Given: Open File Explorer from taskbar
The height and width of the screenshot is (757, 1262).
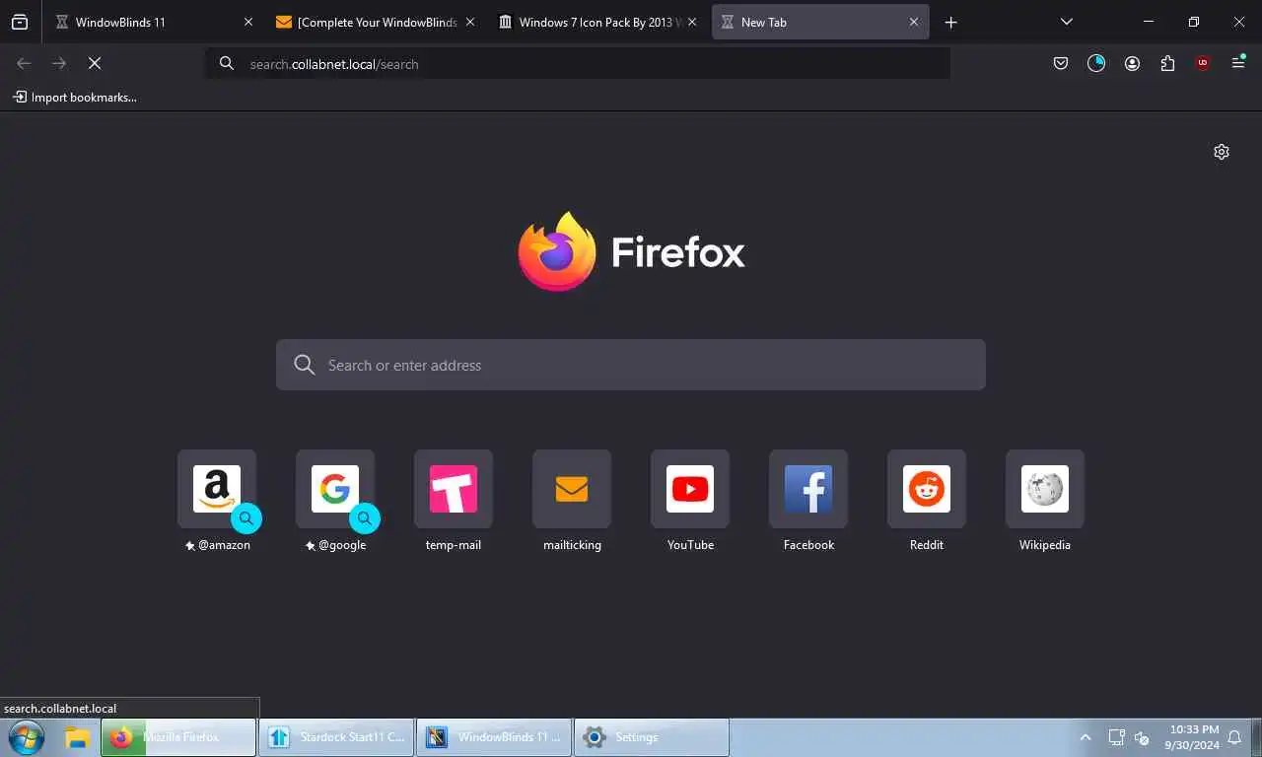Looking at the screenshot, I should pos(77,737).
